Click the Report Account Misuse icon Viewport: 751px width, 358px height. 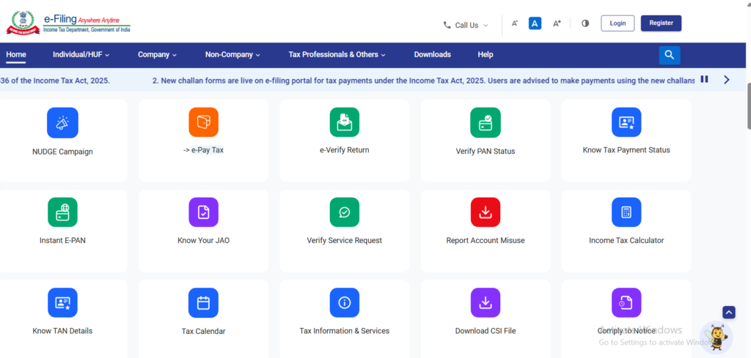[x=485, y=212]
